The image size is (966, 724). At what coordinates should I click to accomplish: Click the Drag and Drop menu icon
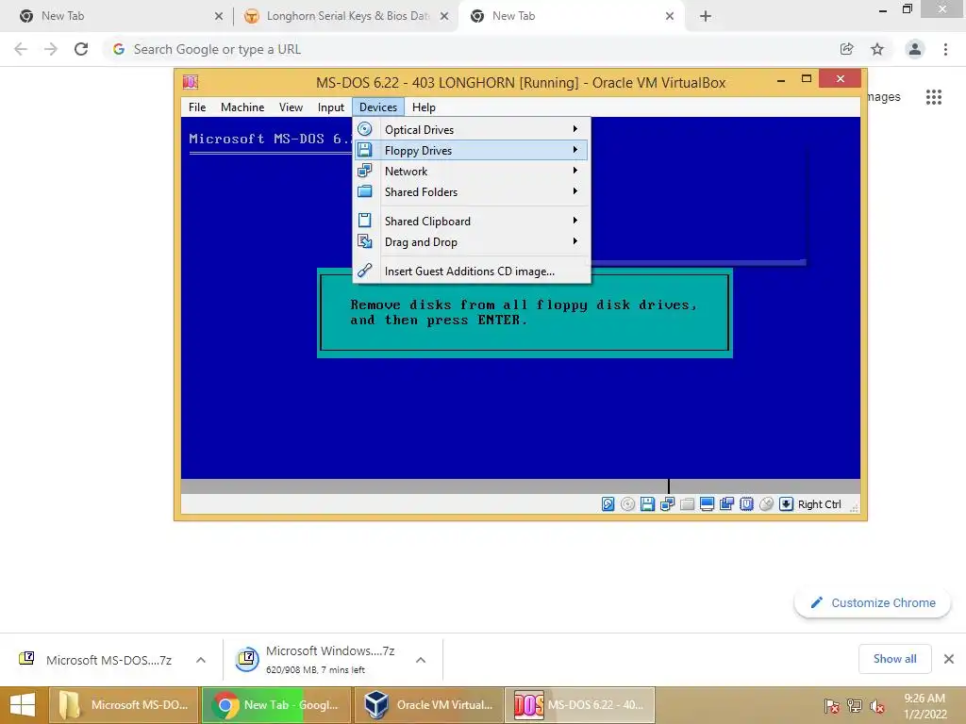click(x=365, y=241)
